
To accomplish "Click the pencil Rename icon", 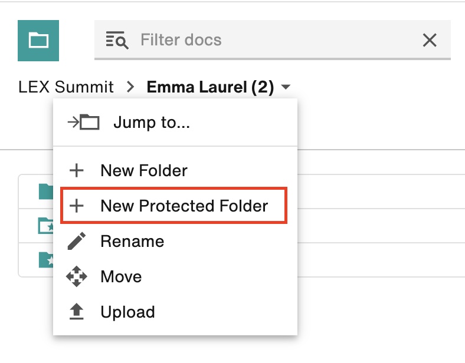I will [x=77, y=241].
